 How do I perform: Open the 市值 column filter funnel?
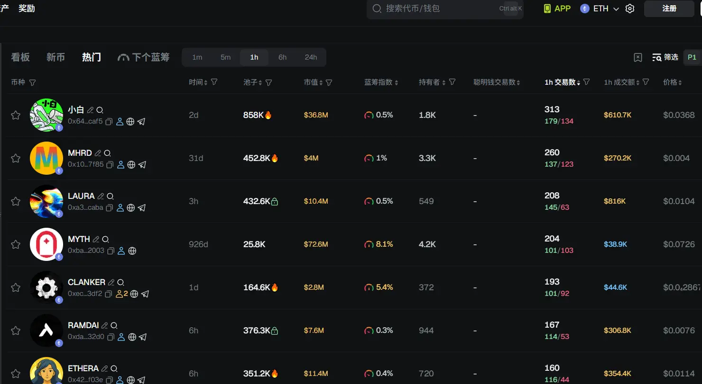click(x=329, y=82)
